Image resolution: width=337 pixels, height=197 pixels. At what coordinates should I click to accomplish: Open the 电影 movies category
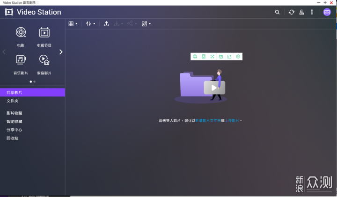[x=21, y=37]
